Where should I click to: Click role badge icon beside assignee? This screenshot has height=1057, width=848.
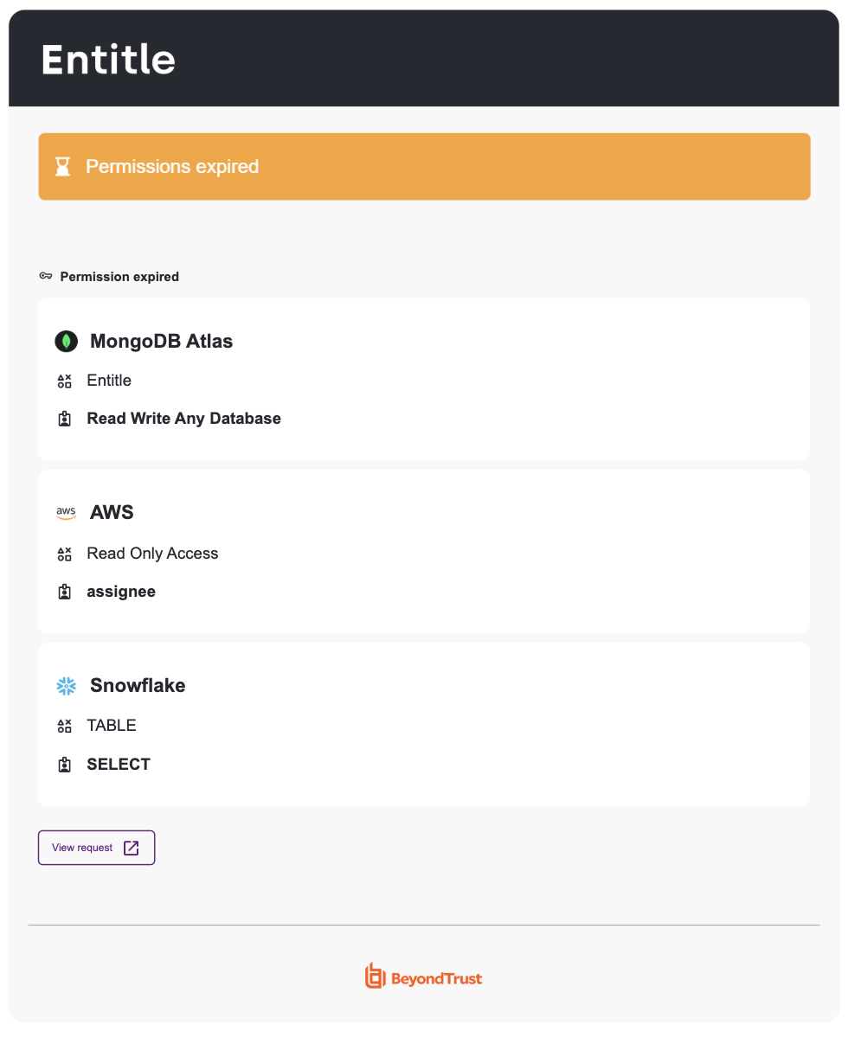64,593
